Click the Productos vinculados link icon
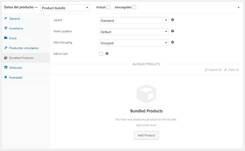This screenshot has height=151, width=245. 6,48
